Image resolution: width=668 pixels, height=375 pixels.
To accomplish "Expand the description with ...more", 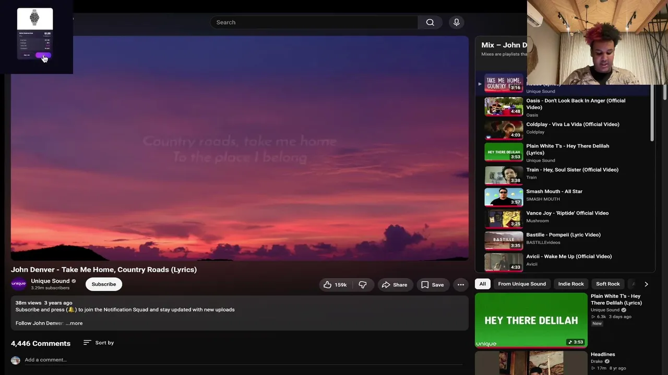I will pyautogui.click(x=74, y=323).
